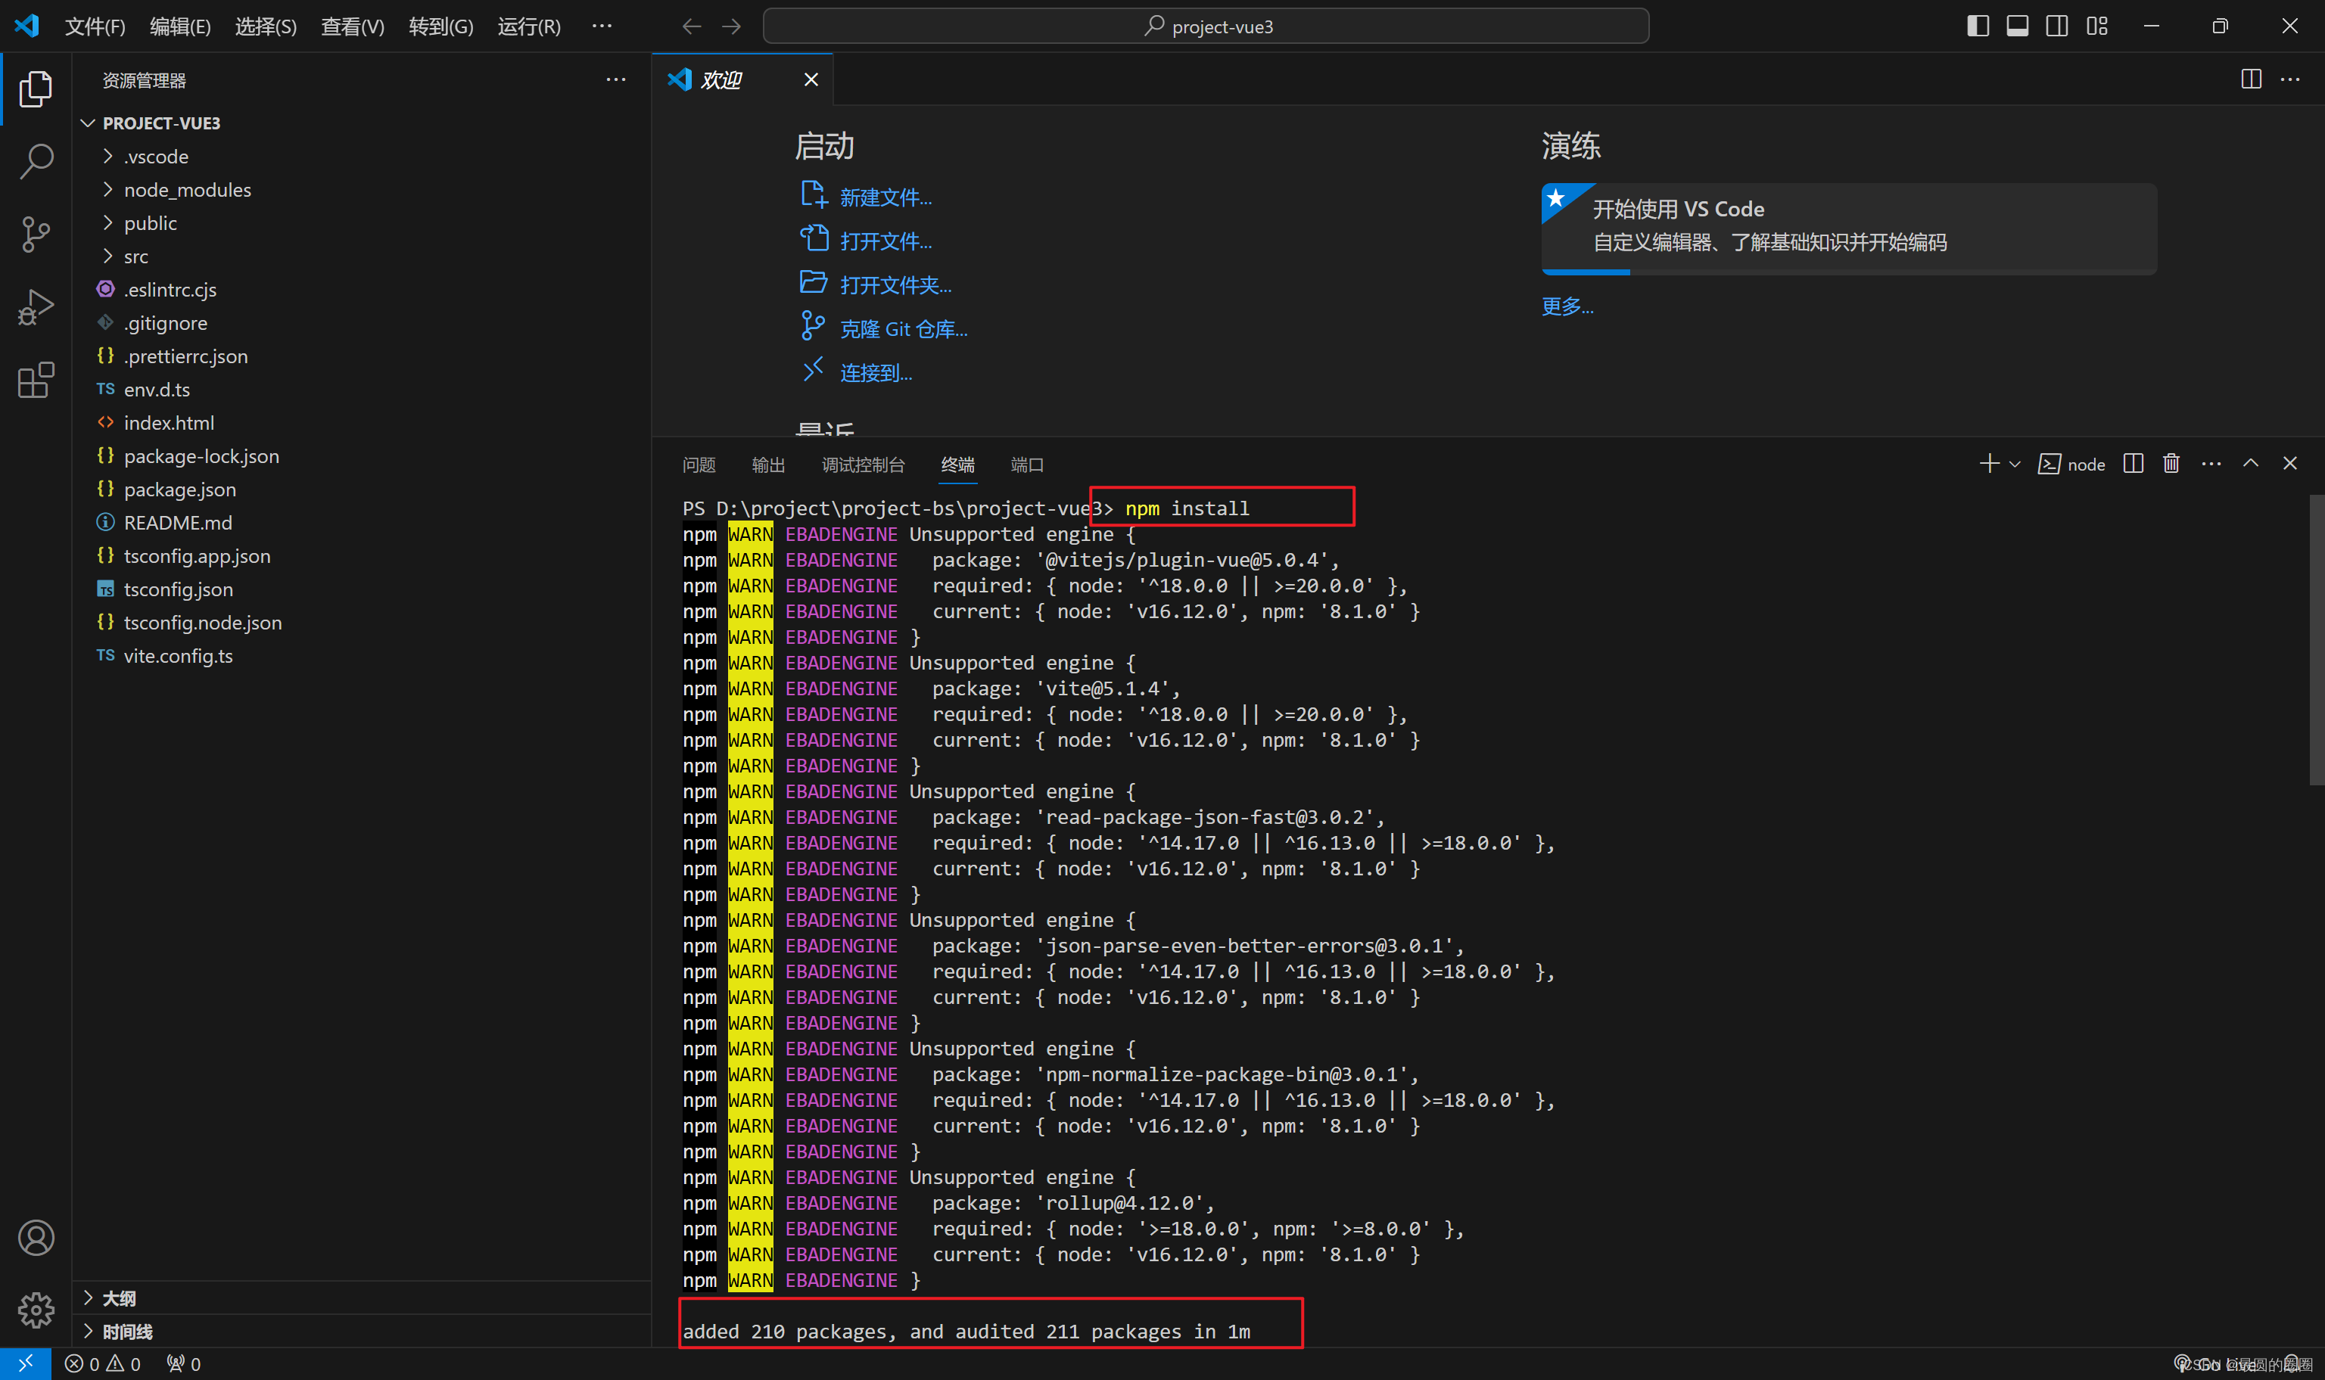Expand the node_modules folder
2325x1380 pixels.
pos(187,190)
